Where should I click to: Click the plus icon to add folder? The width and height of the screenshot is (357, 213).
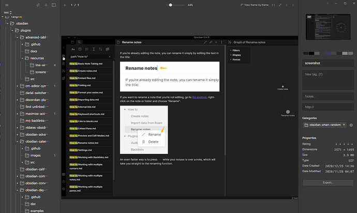(46, 5)
